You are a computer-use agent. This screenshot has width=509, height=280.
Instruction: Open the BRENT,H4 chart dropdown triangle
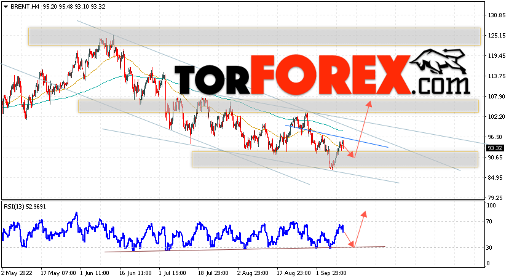(6, 7)
